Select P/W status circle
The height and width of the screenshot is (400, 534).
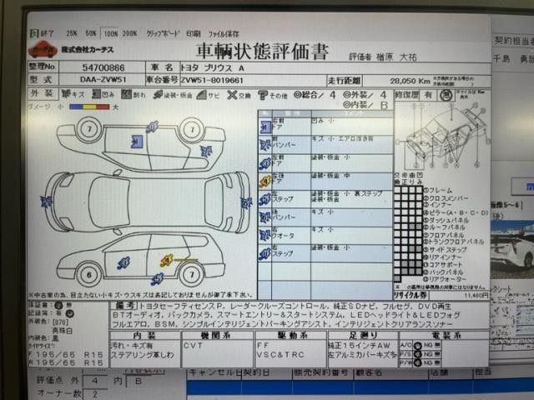[x=417, y=363]
